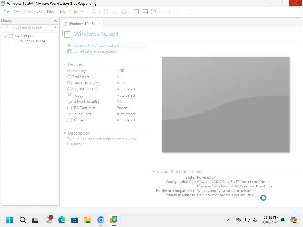The height and width of the screenshot is (227, 303).
Task: Click Revert to snapshot toolbar icon
Action: (x=115, y=12)
